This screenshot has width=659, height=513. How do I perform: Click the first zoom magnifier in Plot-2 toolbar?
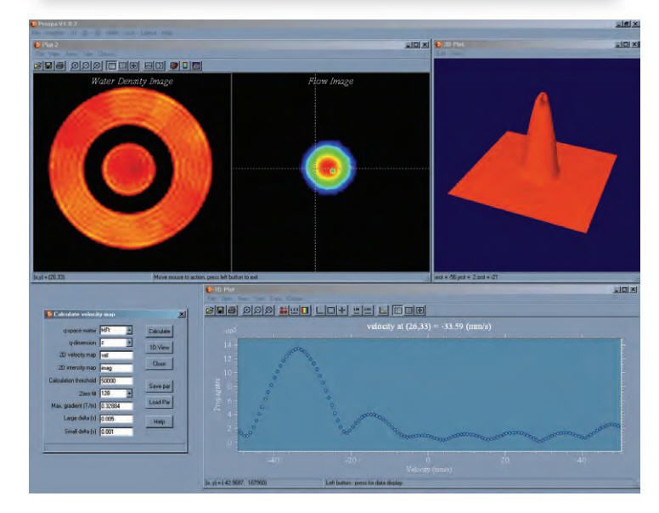(x=76, y=64)
